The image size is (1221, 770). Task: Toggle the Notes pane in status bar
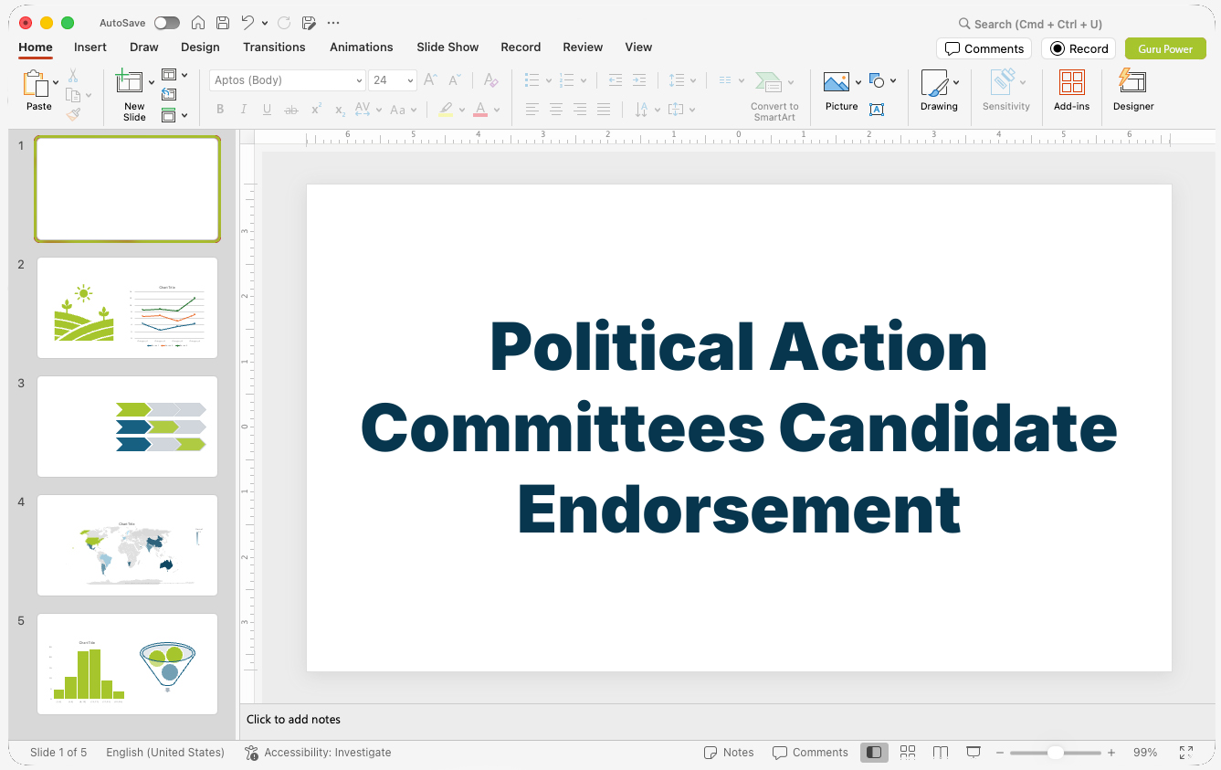tap(729, 753)
